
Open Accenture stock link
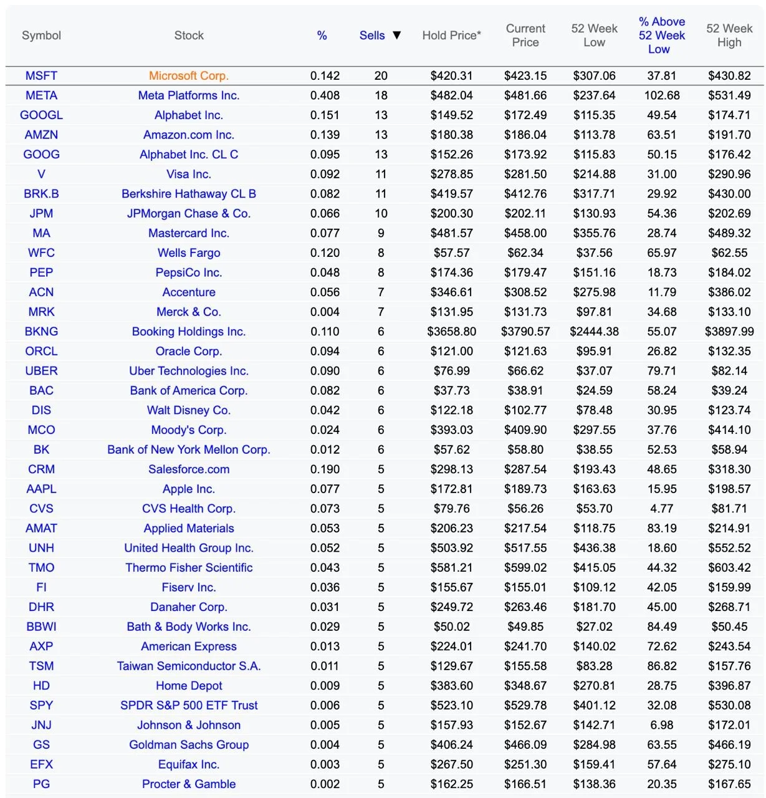pos(189,292)
